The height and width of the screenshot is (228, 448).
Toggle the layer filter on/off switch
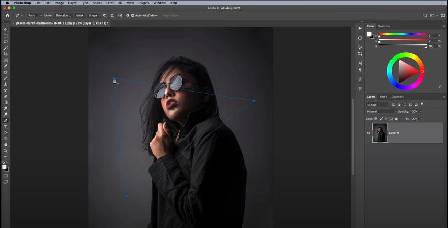[422, 104]
